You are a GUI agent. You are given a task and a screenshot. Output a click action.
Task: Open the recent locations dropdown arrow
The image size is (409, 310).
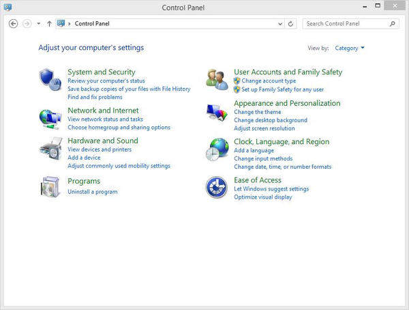[39, 24]
